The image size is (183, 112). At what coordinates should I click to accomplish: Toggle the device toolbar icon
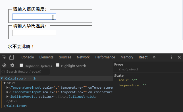(11, 57)
